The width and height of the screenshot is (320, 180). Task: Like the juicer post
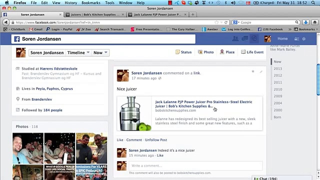(x=120, y=140)
